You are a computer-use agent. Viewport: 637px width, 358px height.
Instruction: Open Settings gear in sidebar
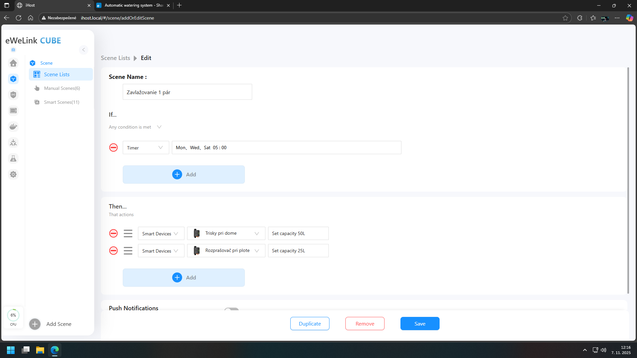(x=13, y=174)
